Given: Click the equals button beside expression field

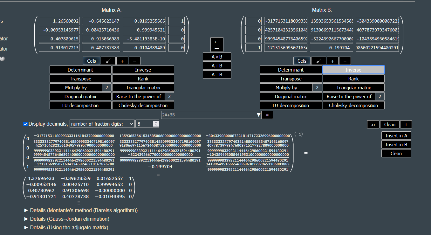Looking at the screenshot, I should click(x=267, y=115).
